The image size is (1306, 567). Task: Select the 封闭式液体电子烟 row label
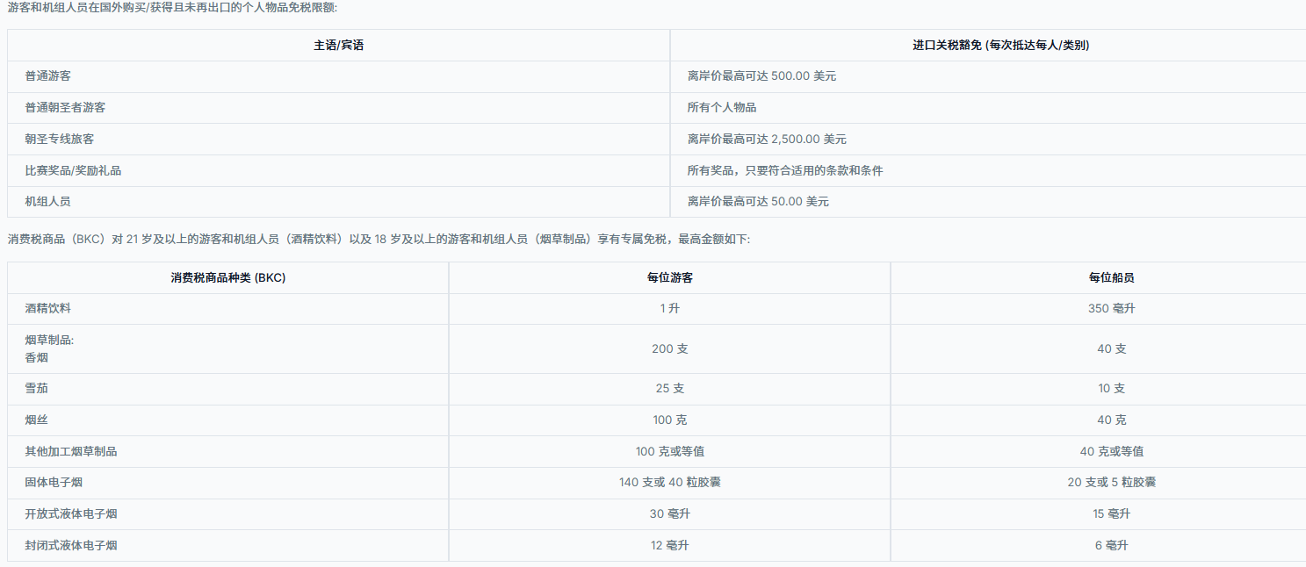pos(71,545)
